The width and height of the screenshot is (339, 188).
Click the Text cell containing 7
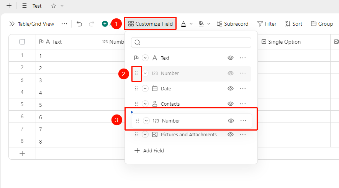point(67,129)
